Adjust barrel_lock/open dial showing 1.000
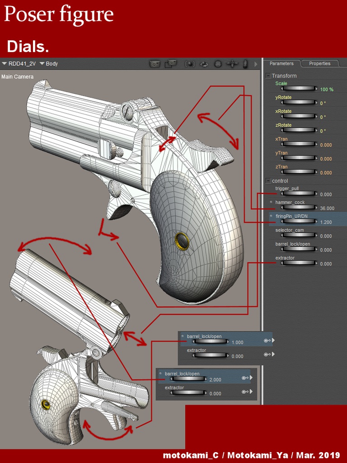This screenshot has width=347, height=463. click(211, 342)
